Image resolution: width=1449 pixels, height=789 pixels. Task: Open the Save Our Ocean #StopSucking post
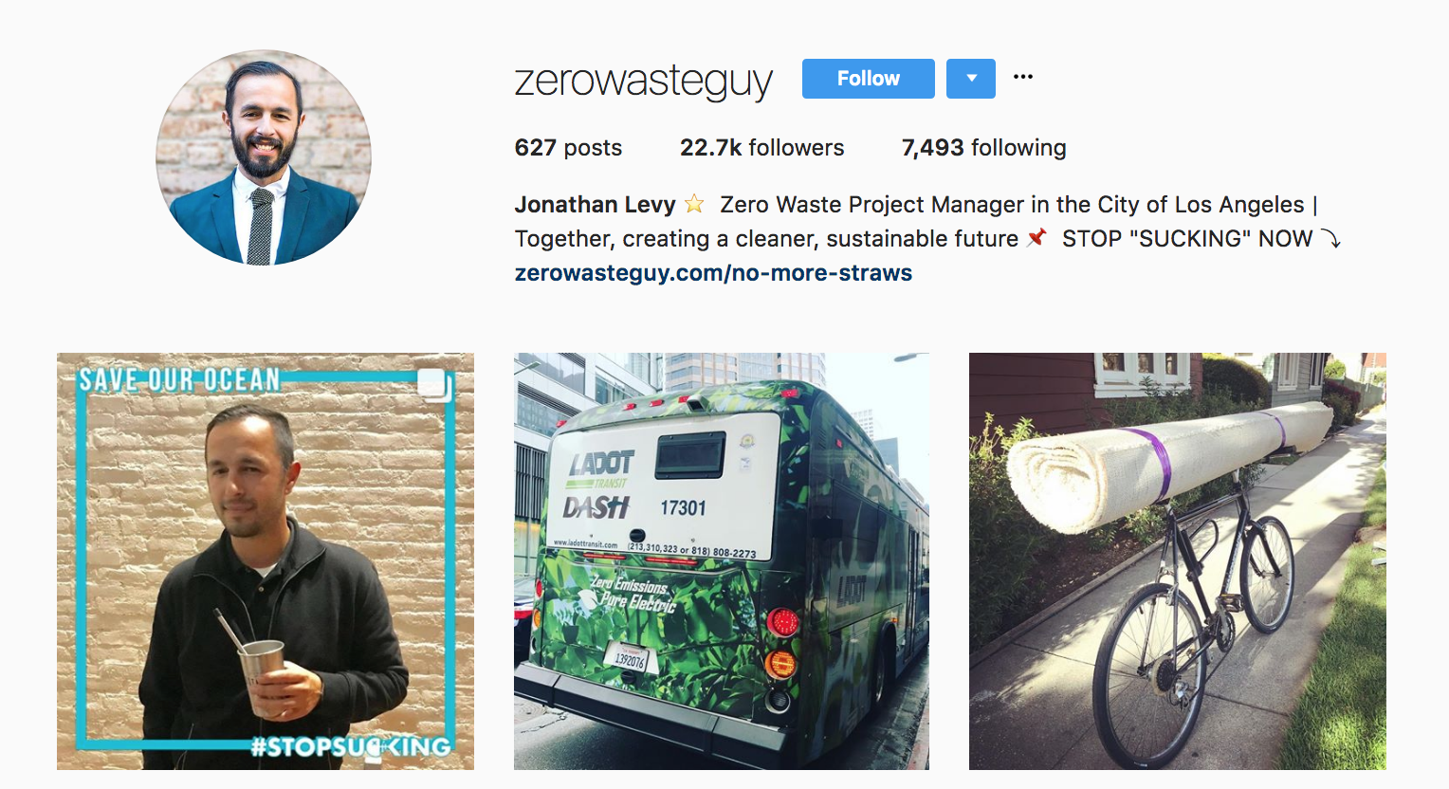click(x=266, y=561)
